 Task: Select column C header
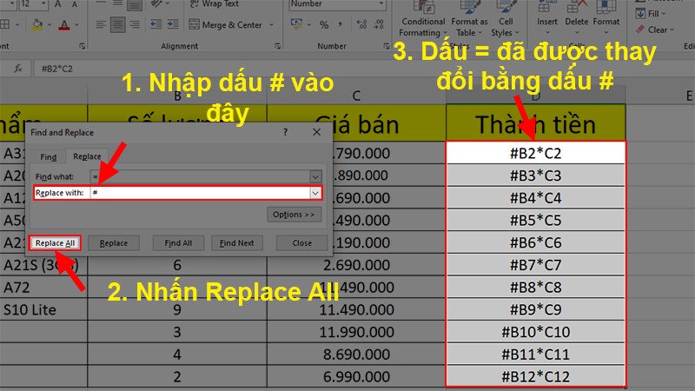coord(356,96)
